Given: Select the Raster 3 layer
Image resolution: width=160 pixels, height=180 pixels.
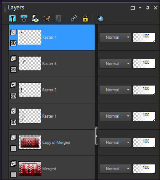Looking at the screenshot, I should [52, 64].
